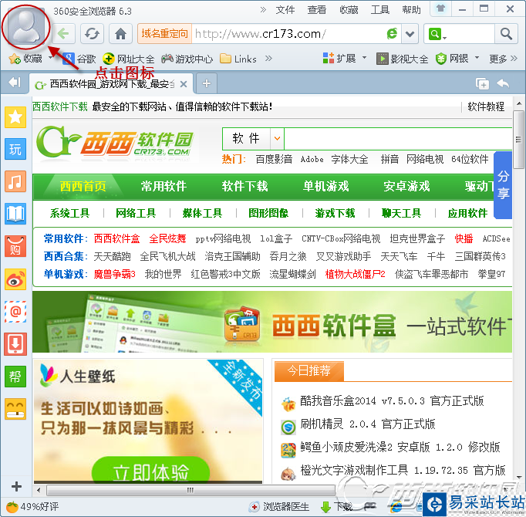
Task: Open the 工具 menu
Action: (x=379, y=10)
